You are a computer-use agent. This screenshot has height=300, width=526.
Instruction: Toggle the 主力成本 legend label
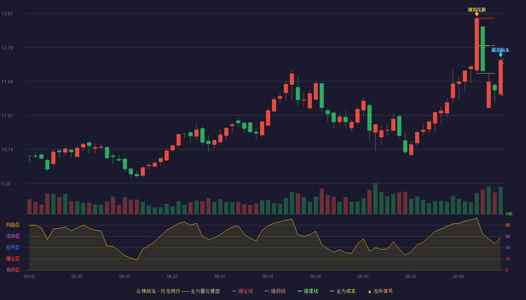(346, 291)
